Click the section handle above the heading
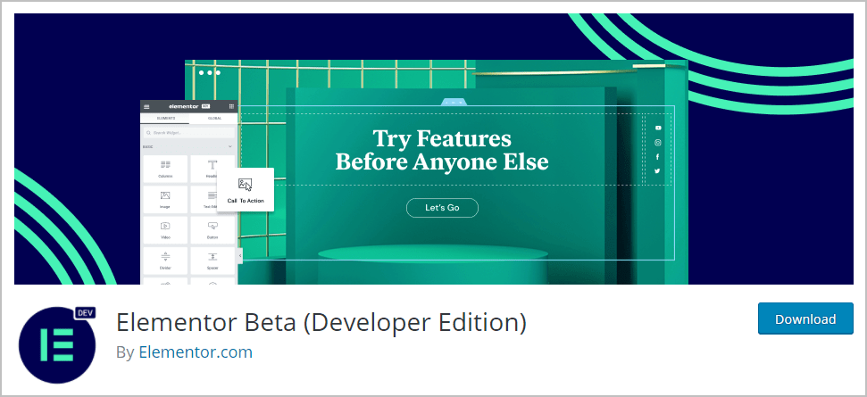Screen dimensions: 867x397 (454, 102)
